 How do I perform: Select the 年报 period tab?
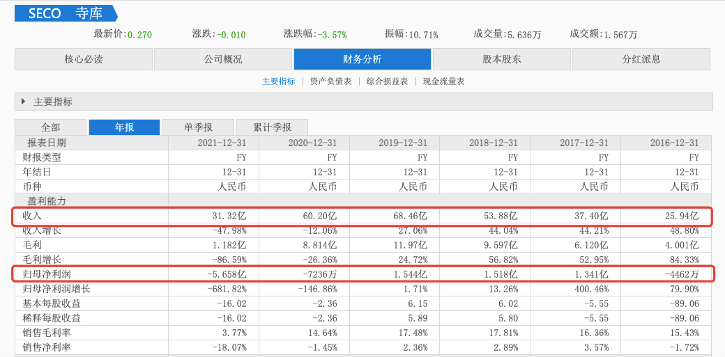coord(125,127)
